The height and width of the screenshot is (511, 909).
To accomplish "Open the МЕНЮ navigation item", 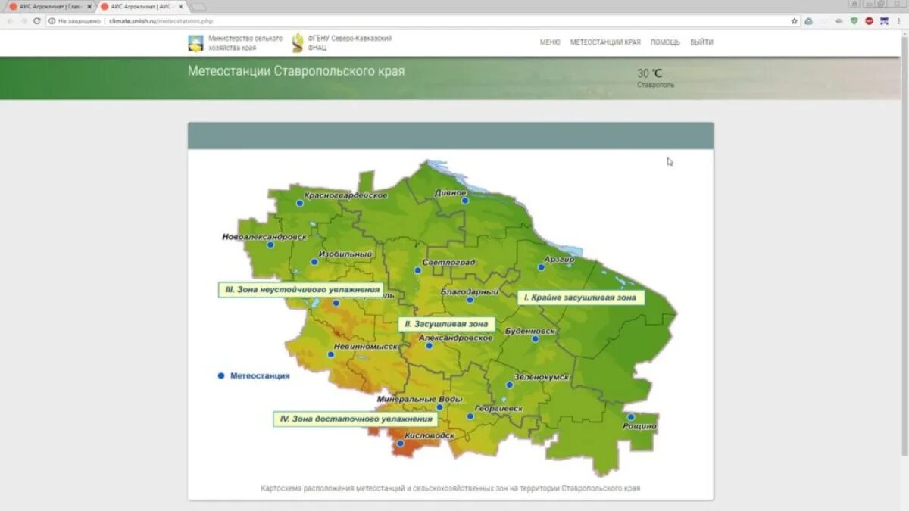I will point(550,42).
